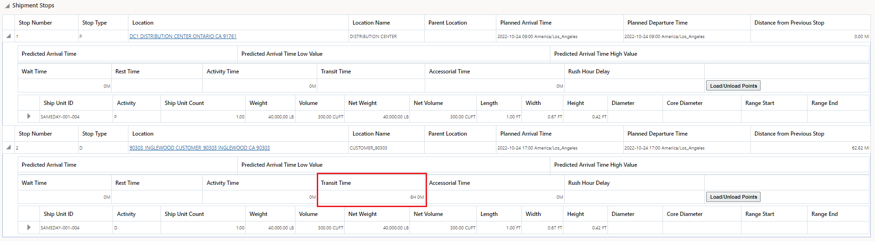Expand the pickup ship unit SAMEDAY-001-004 row

pos(29,116)
